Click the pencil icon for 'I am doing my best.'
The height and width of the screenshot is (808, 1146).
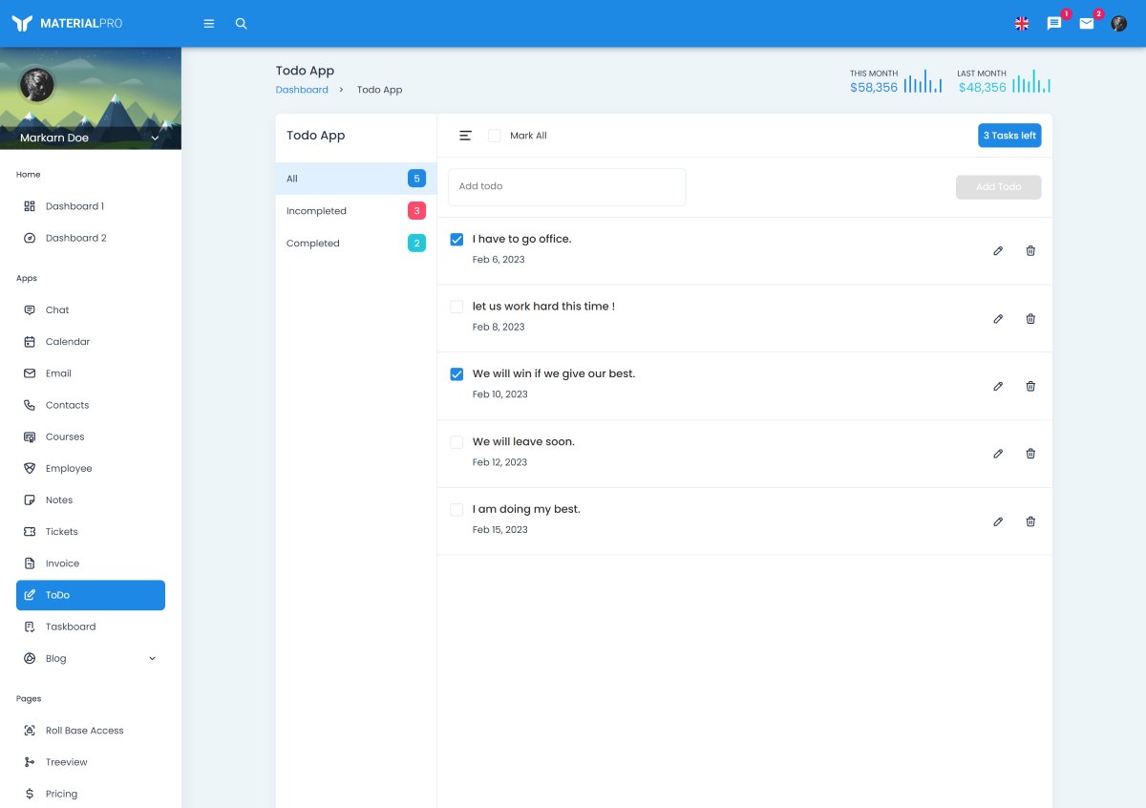click(998, 521)
